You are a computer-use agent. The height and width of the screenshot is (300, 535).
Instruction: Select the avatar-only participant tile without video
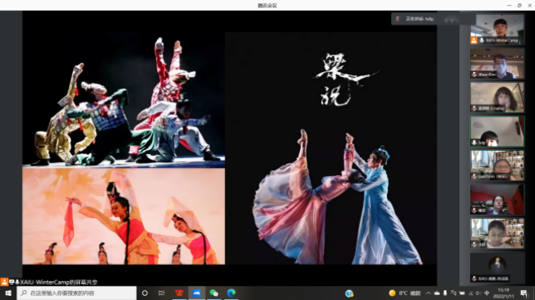[x=497, y=268]
